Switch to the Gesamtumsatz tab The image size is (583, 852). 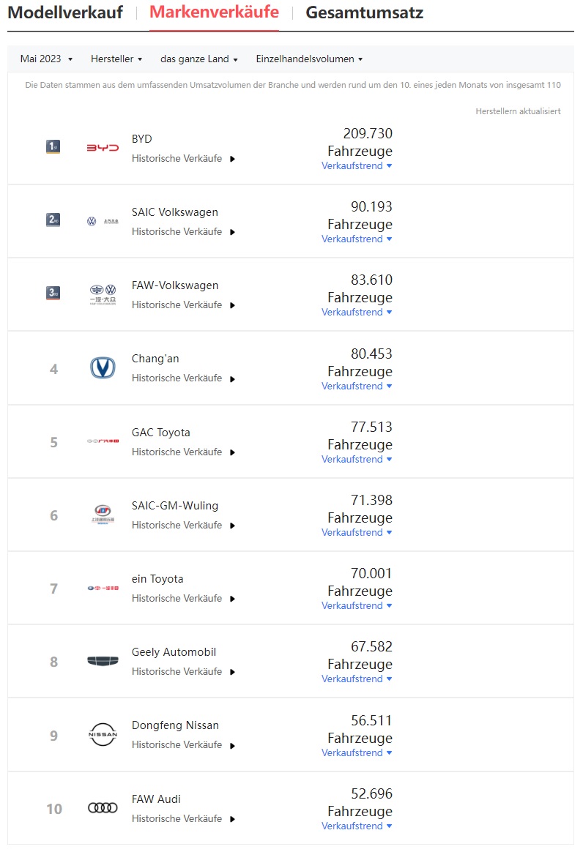[364, 12]
